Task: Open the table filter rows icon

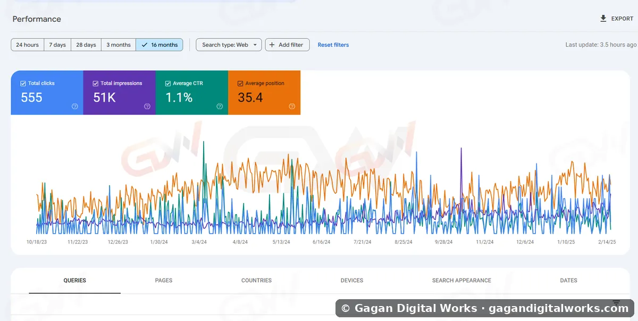Action: (x=616, y=302)
